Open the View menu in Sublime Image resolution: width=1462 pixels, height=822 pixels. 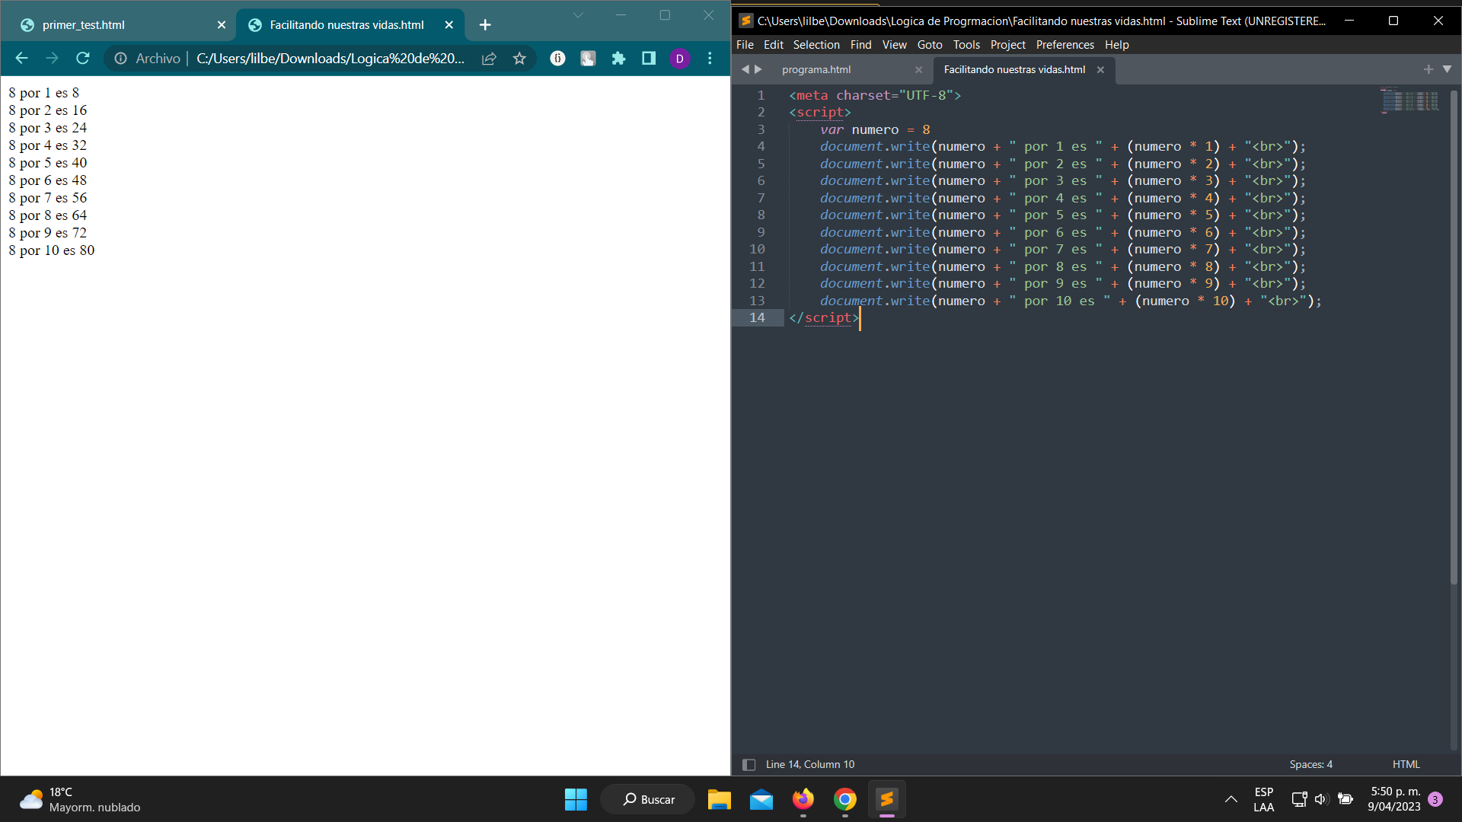click(x=894, y=45)
